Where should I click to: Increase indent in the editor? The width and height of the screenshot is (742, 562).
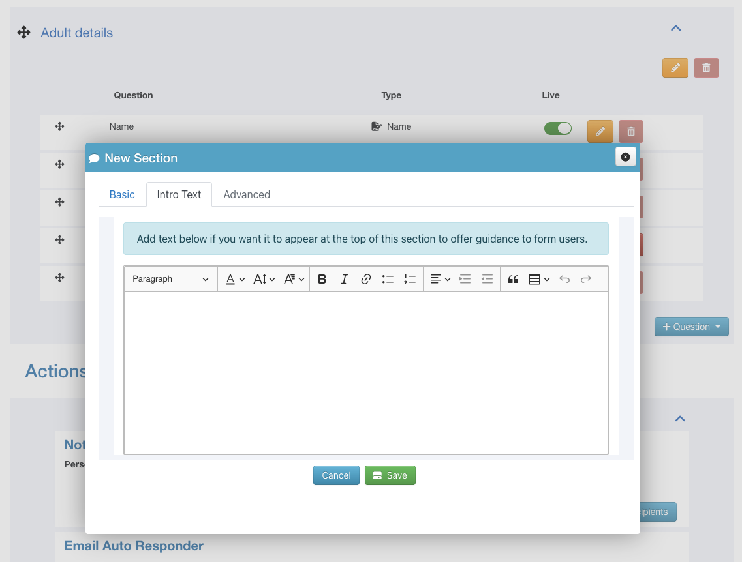pyautogui.click(x=465, y=279)
